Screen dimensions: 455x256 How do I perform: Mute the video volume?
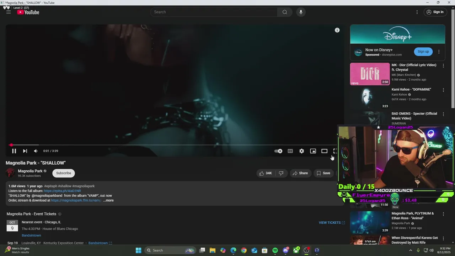[36, 151]
